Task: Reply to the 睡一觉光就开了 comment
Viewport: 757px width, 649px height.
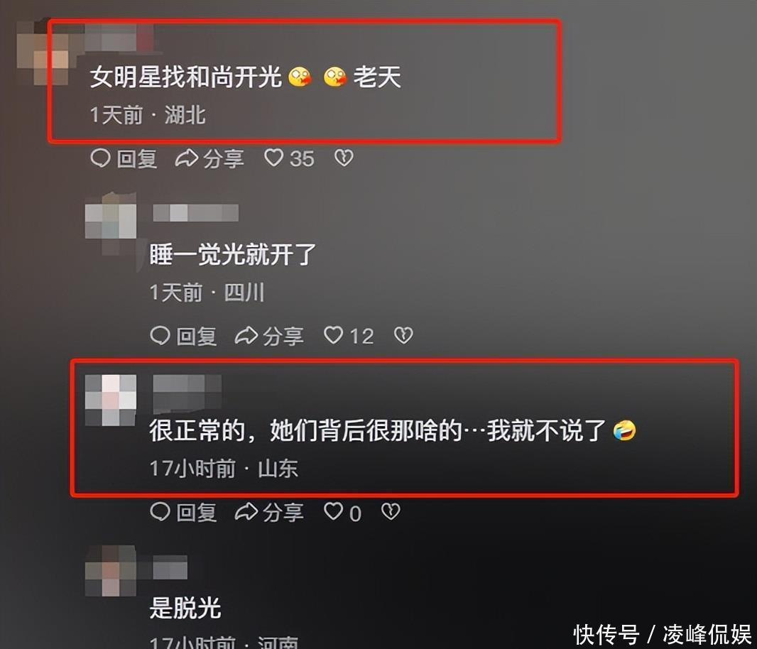Action: tap(183, 336)
